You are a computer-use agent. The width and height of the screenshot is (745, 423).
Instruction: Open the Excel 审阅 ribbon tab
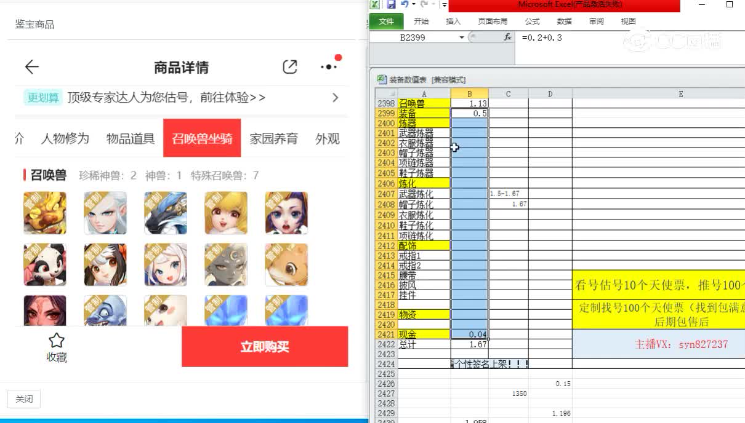[x=597, y=21]
